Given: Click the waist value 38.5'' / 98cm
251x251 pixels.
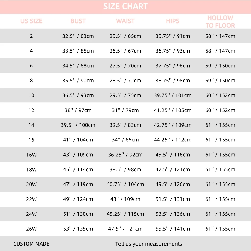Looking at the screenshot, I should click(125, 169).
